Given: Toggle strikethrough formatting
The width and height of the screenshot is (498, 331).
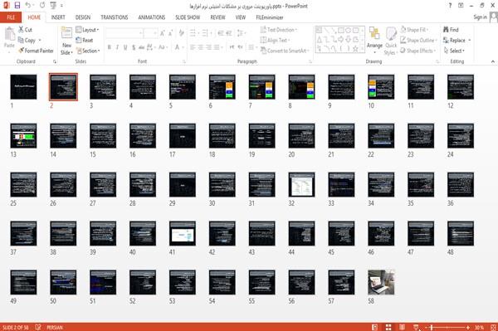Looking at the screenshot, I should click(141, 47).
